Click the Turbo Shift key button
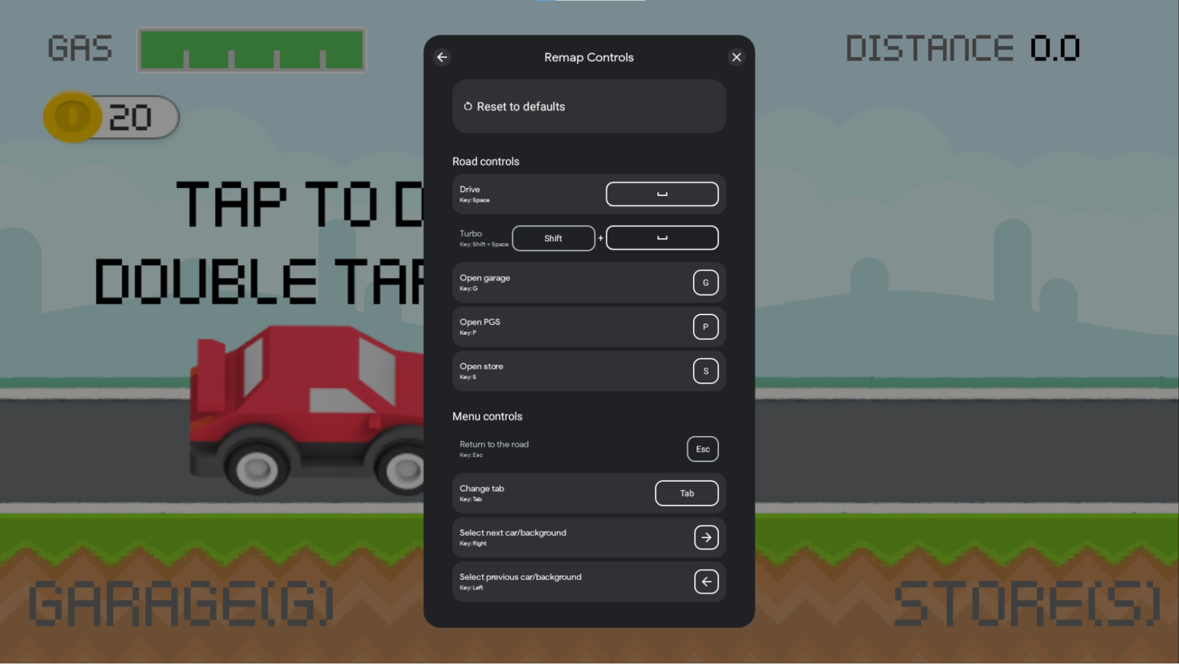The image size is (1179, 664). pyautogui.click(x=553, y=237)
